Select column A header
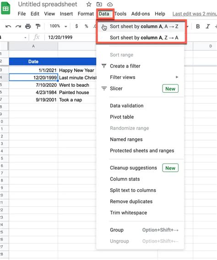This screenshot has height=260, width=217. (33, 46)
